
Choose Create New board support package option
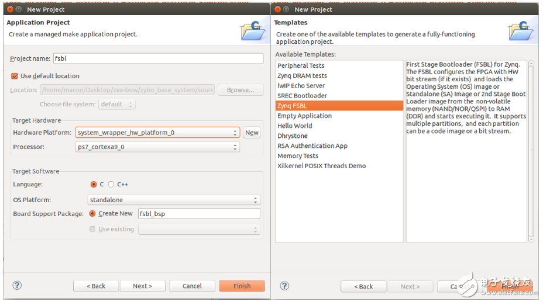tap(92, 214)
